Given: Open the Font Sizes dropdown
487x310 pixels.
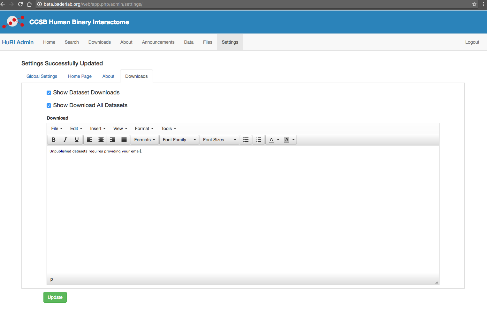Looking at the screenshot, I should 219,140.
